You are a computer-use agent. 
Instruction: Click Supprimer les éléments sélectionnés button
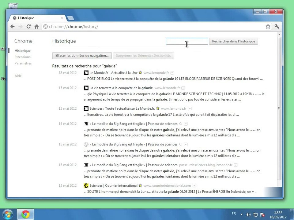[x=143, y=56]
